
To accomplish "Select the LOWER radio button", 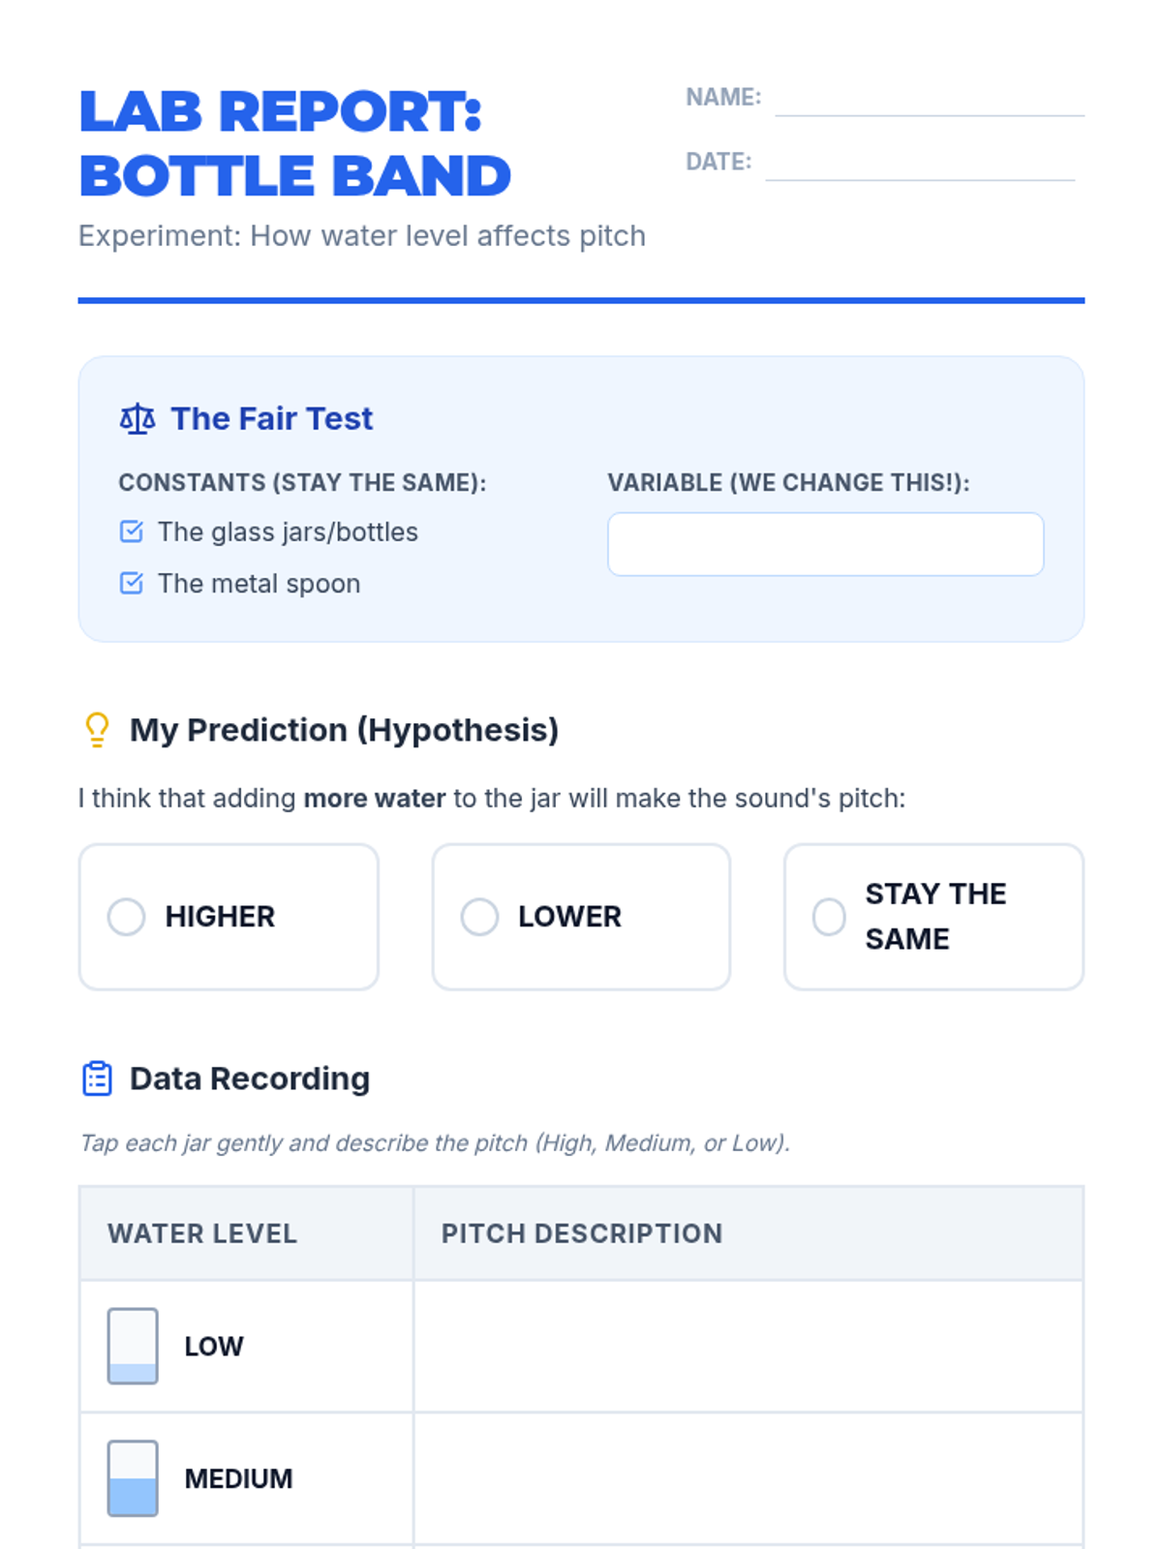I will [x=479, y=917].
